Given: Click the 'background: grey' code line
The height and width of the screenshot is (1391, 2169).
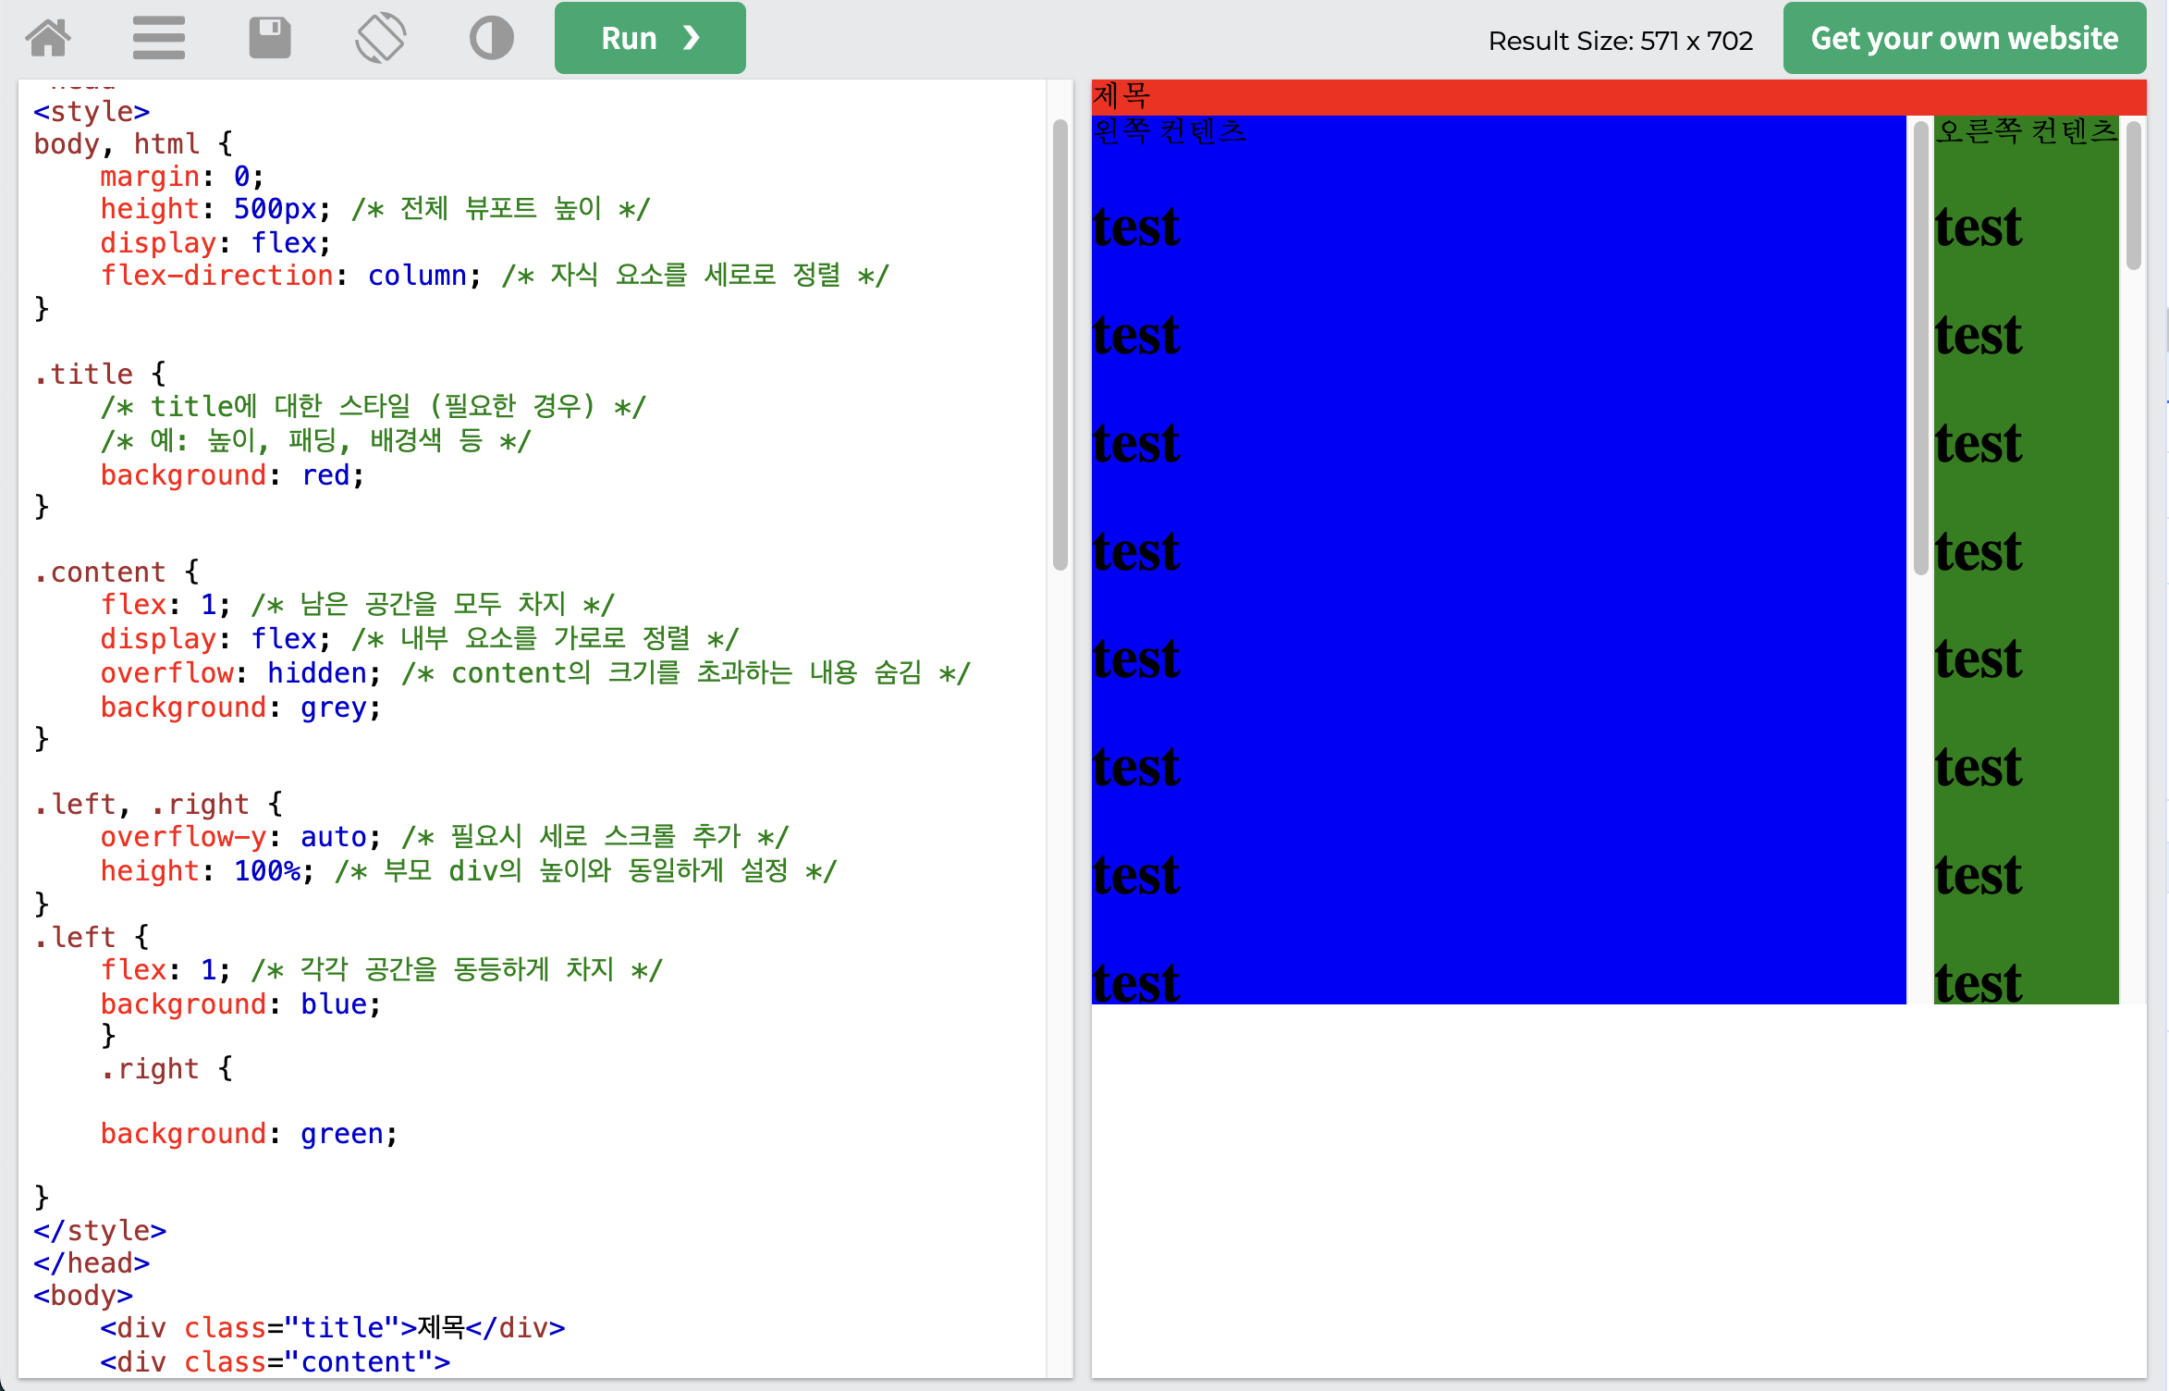Looking at the screenshot, I should pos(240,708).
